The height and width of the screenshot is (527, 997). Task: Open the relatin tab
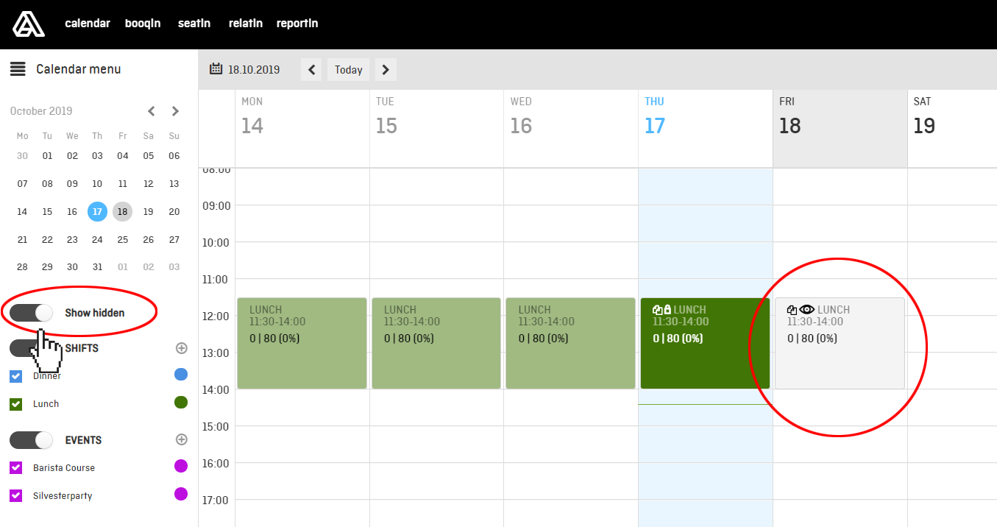246,24
